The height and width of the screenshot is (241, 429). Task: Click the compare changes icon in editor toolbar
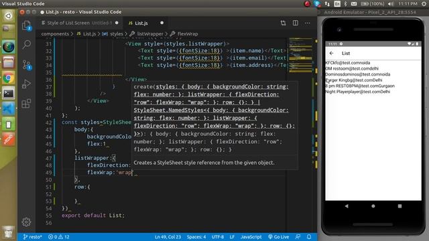click(283, 23)
